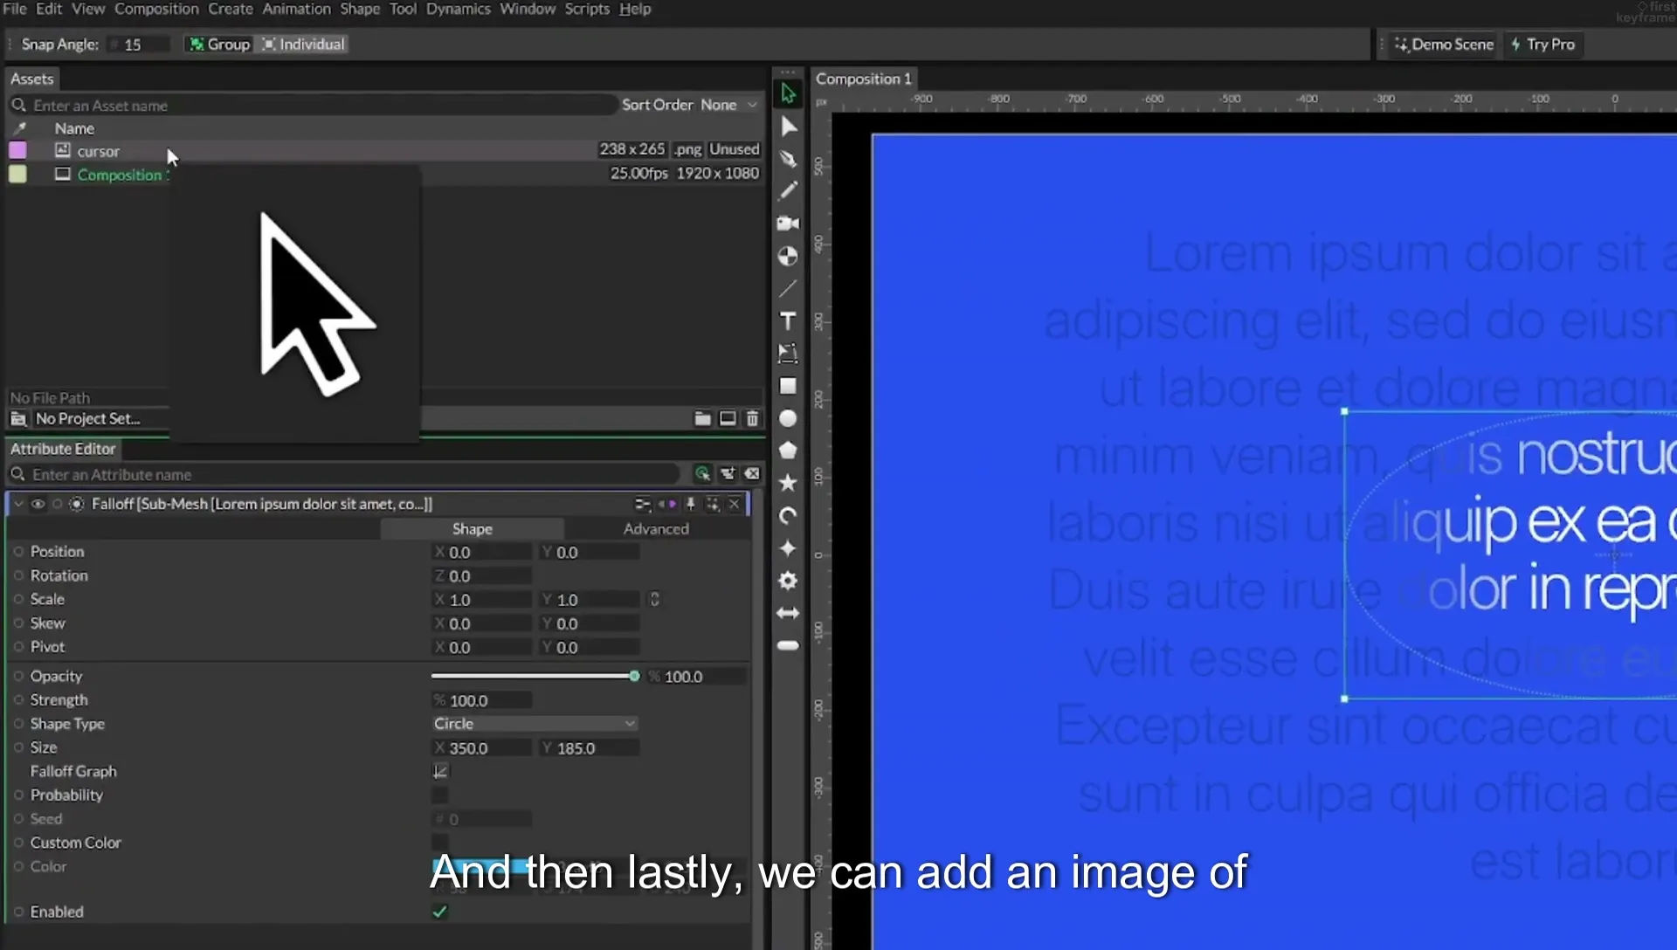1677x950 pixels.
Task: Toggle the Custom Color checkbox
Action: [x=439, y=843]
